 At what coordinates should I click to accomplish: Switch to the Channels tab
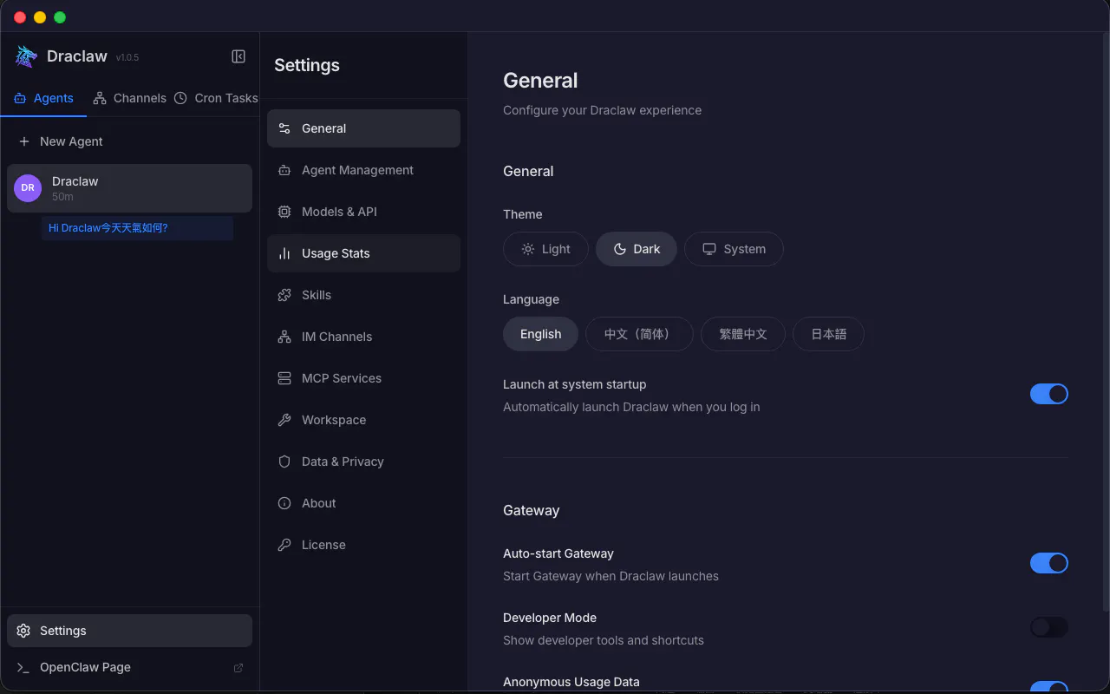(x=129, y=98)
